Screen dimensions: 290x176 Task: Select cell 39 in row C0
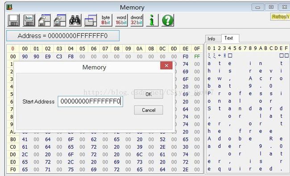click(140, 147)
